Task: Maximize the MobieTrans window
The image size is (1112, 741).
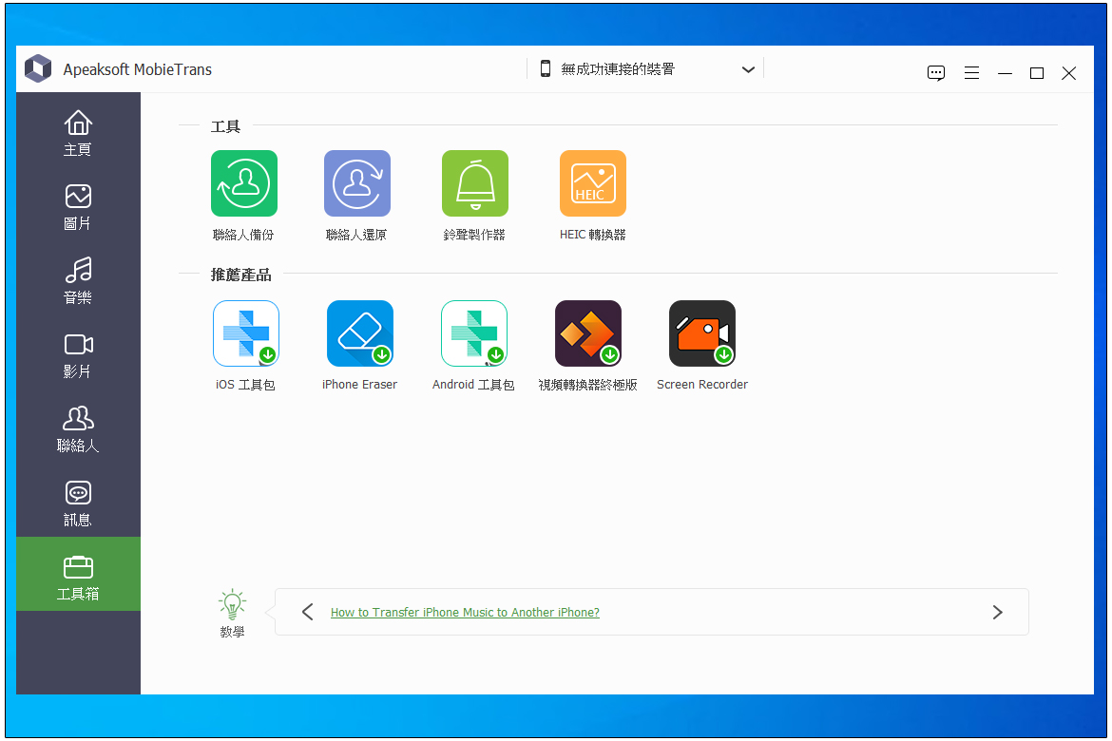Action: tap(1037, 73)
